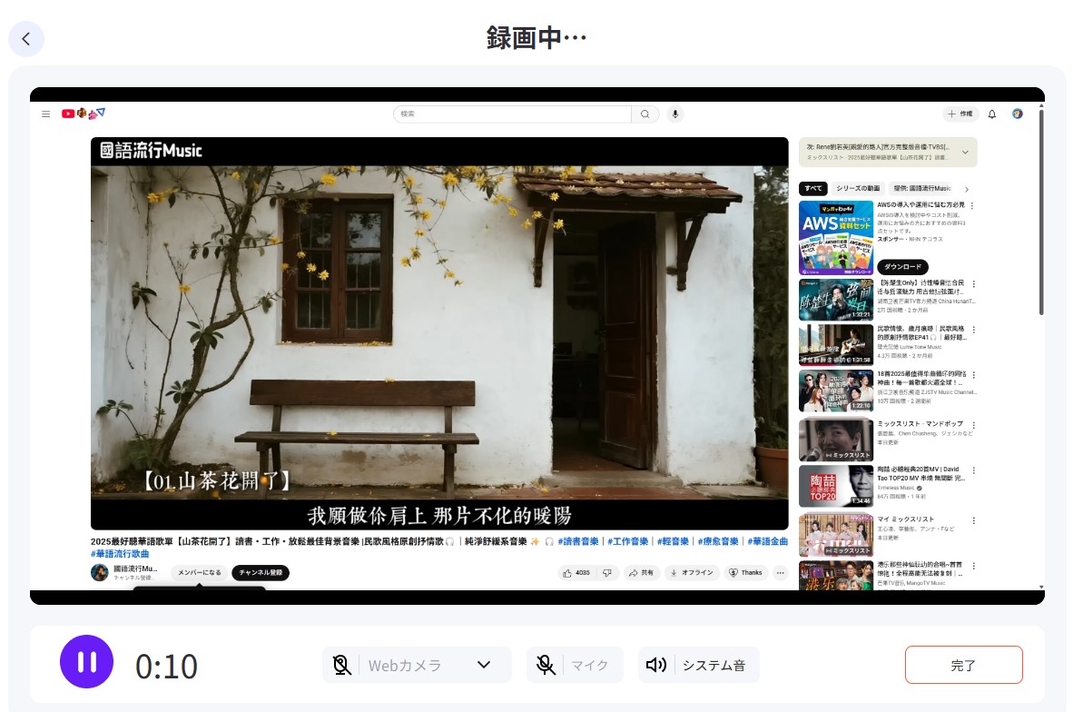Open the 國語流行Mu channel avatar
Viewport: 1083px width, 712px height.
pyautogui.click(x=100, y=572)
